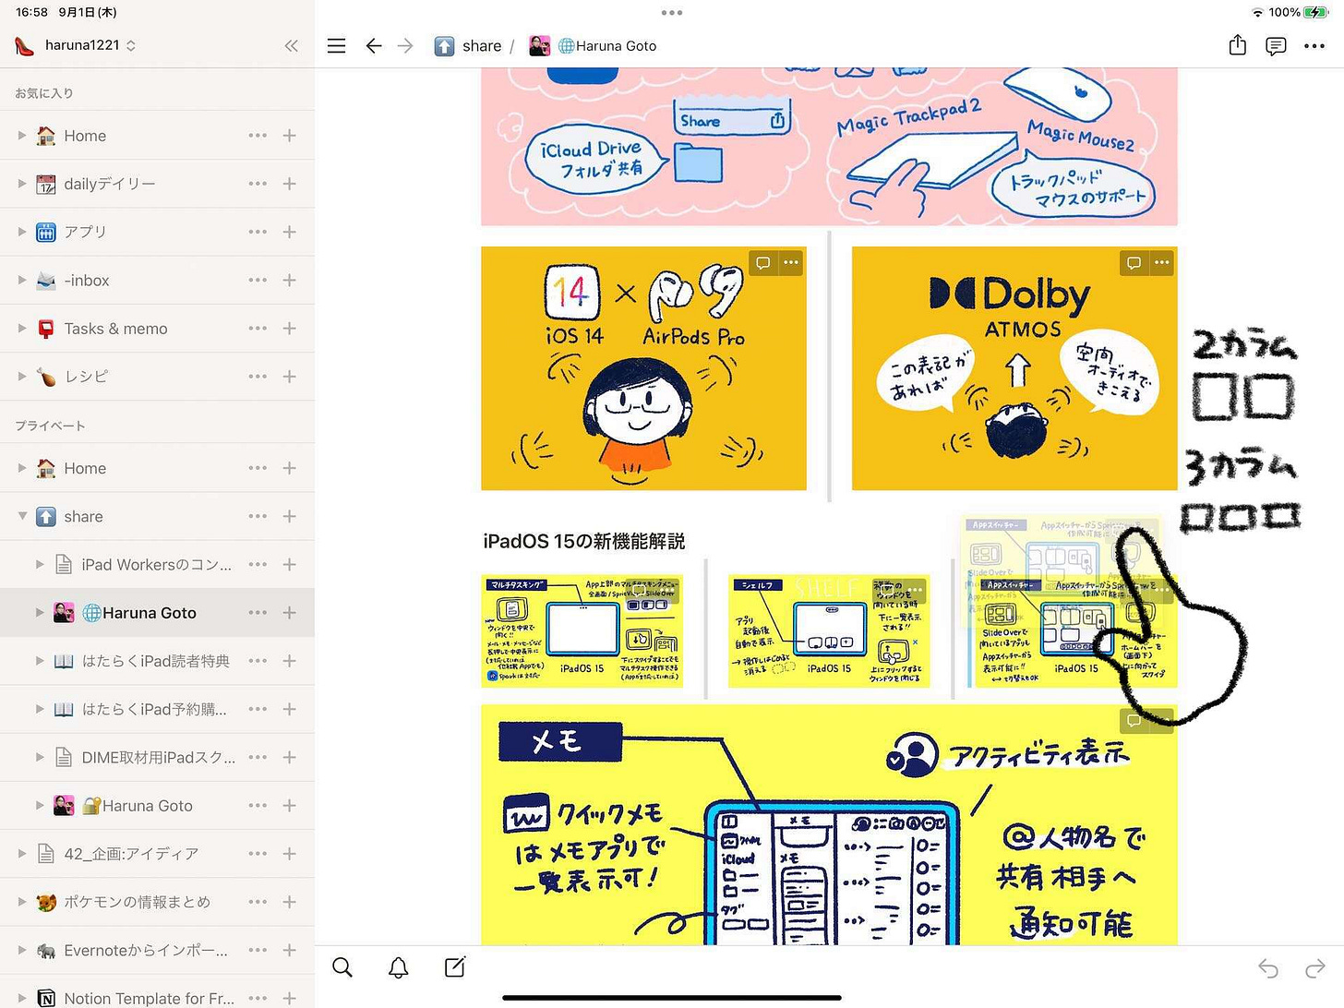Add a page under 42_企画:アイディア with plus
Viewport: 1344px width, 1008px height.
(x=289, y=854)
